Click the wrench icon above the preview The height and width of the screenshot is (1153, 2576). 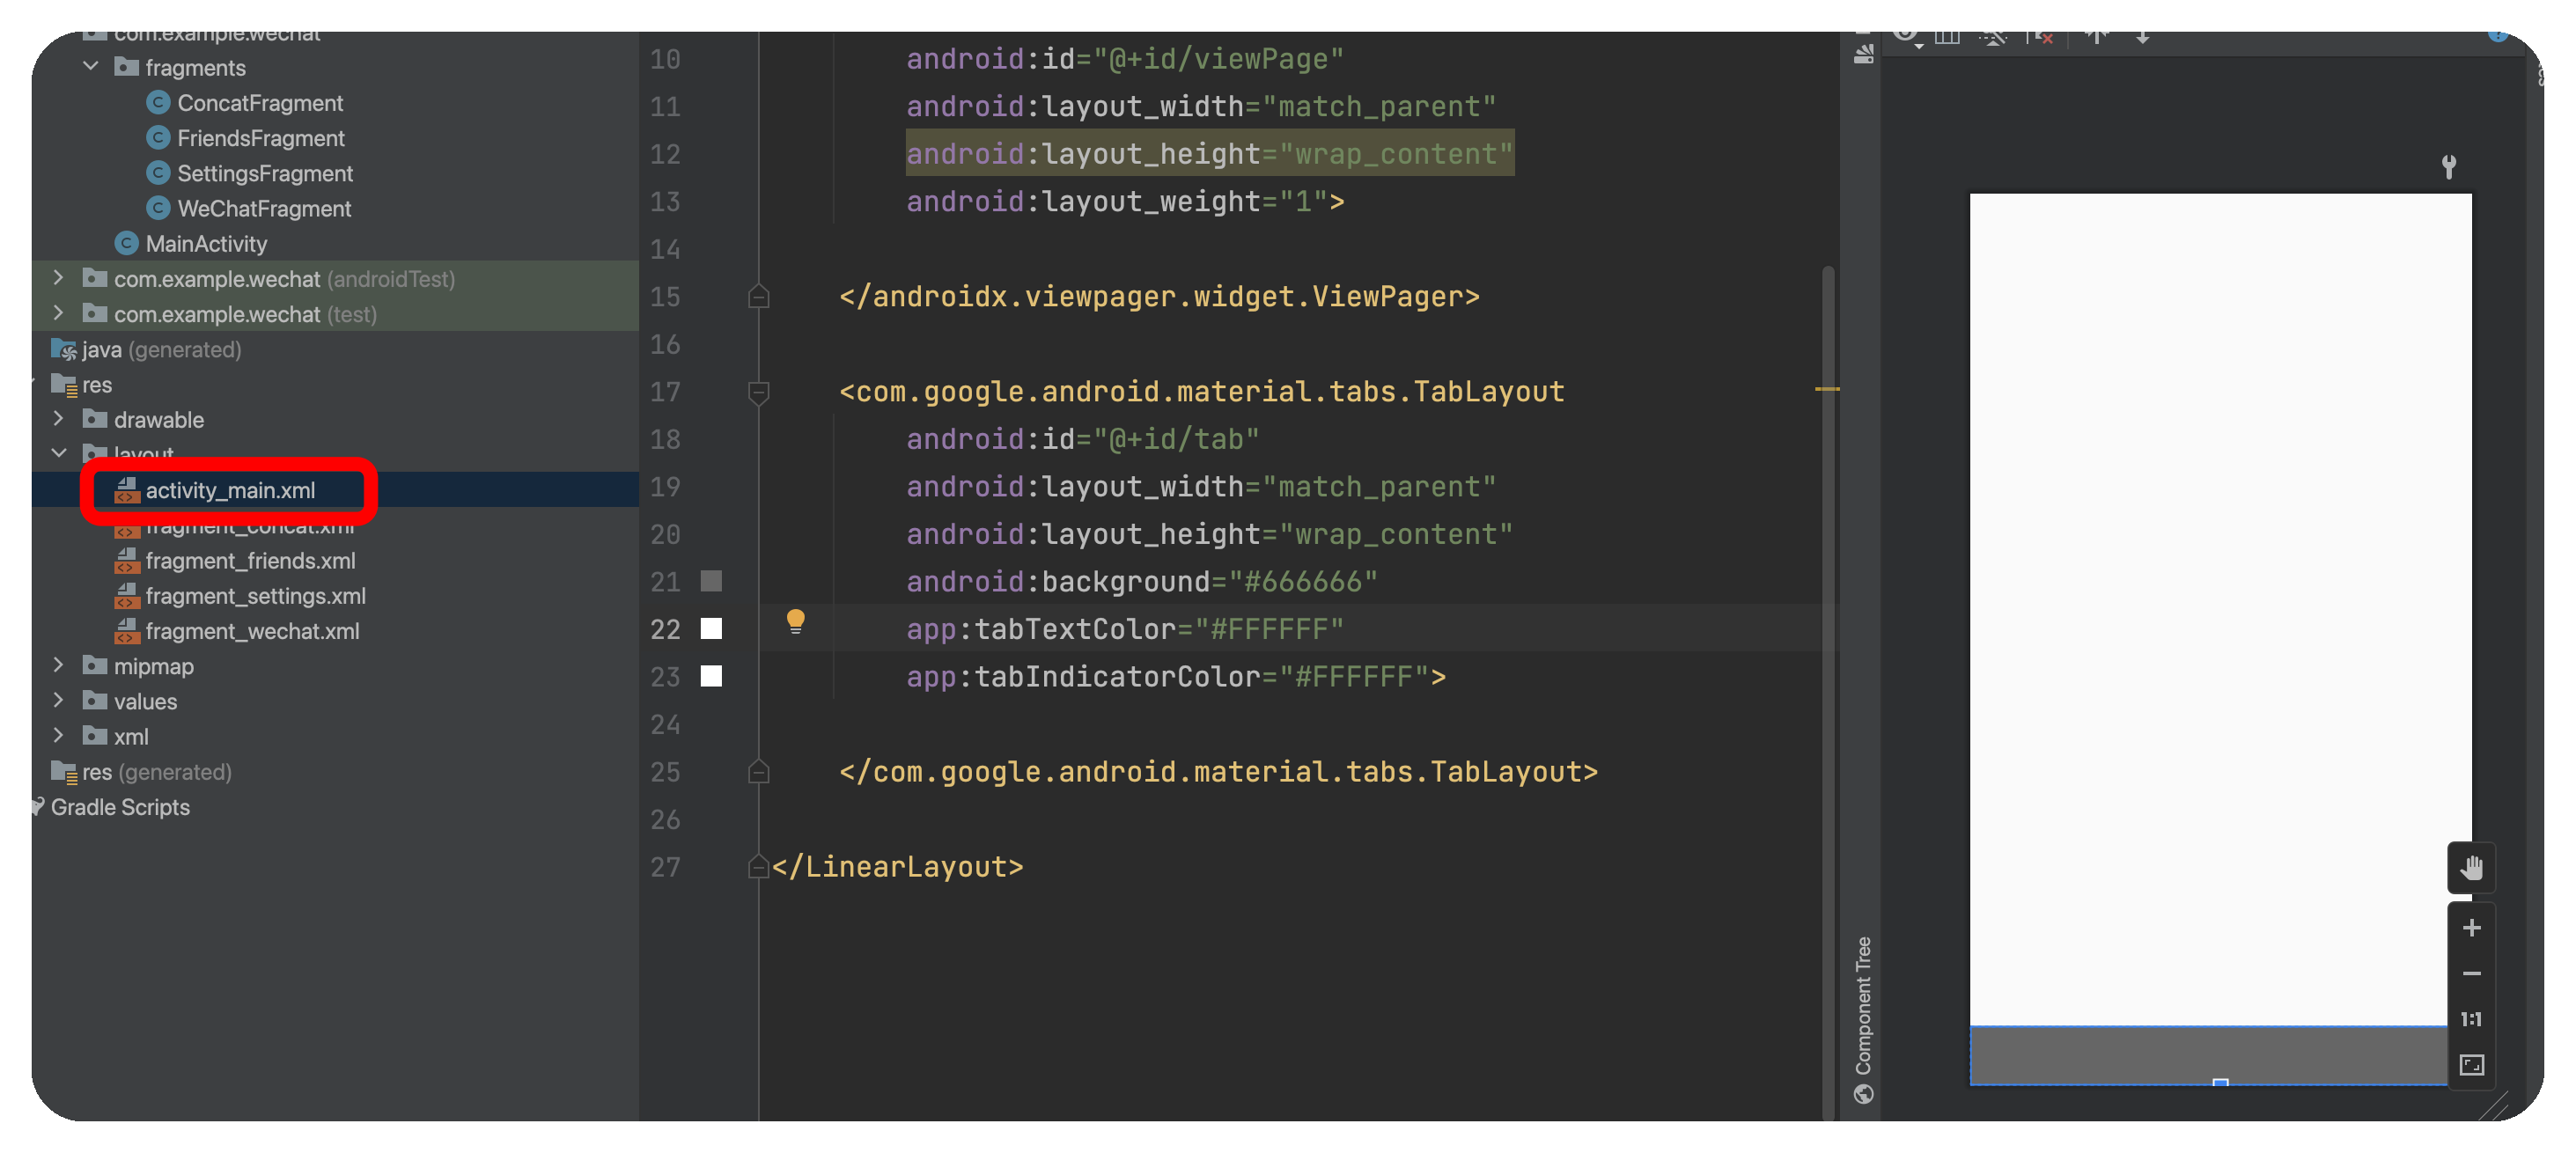tap(2449, 166)
